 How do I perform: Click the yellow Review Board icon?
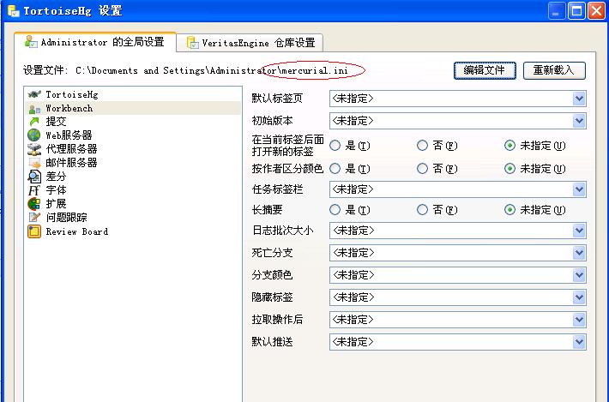34,231
